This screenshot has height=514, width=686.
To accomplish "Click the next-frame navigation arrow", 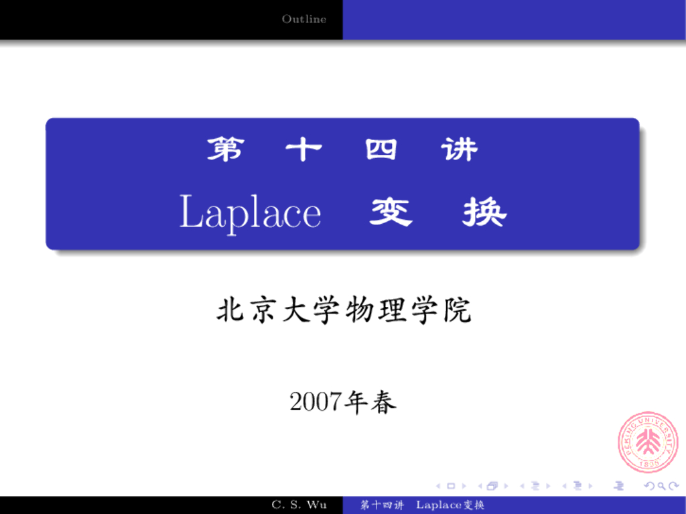I will 505,486.
